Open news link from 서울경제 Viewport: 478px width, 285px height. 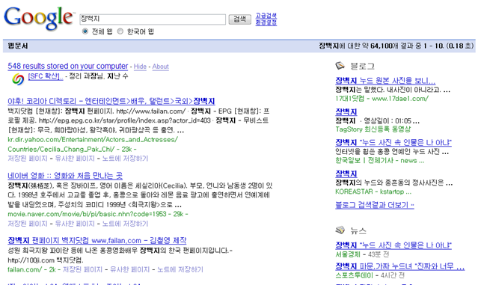393,245
